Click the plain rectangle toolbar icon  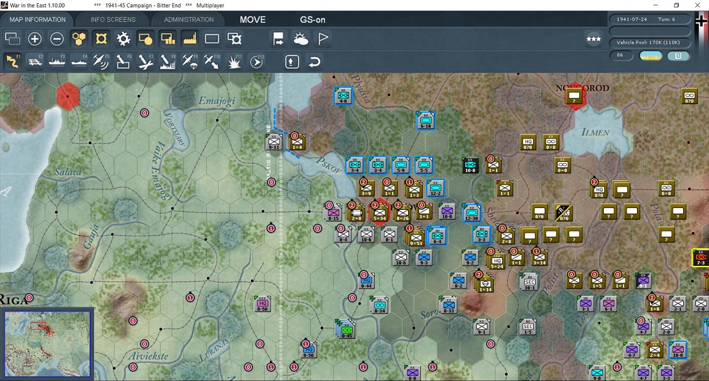(212, 39)
